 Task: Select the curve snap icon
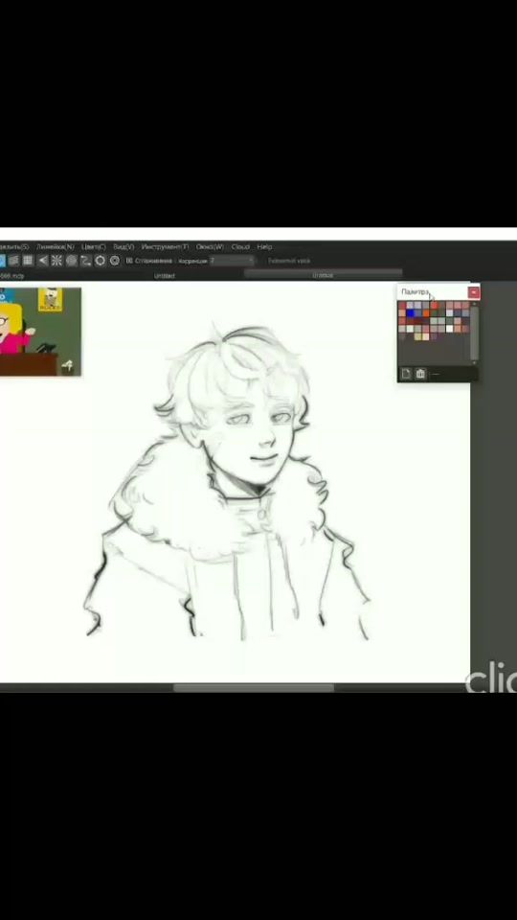pos(85,261)
